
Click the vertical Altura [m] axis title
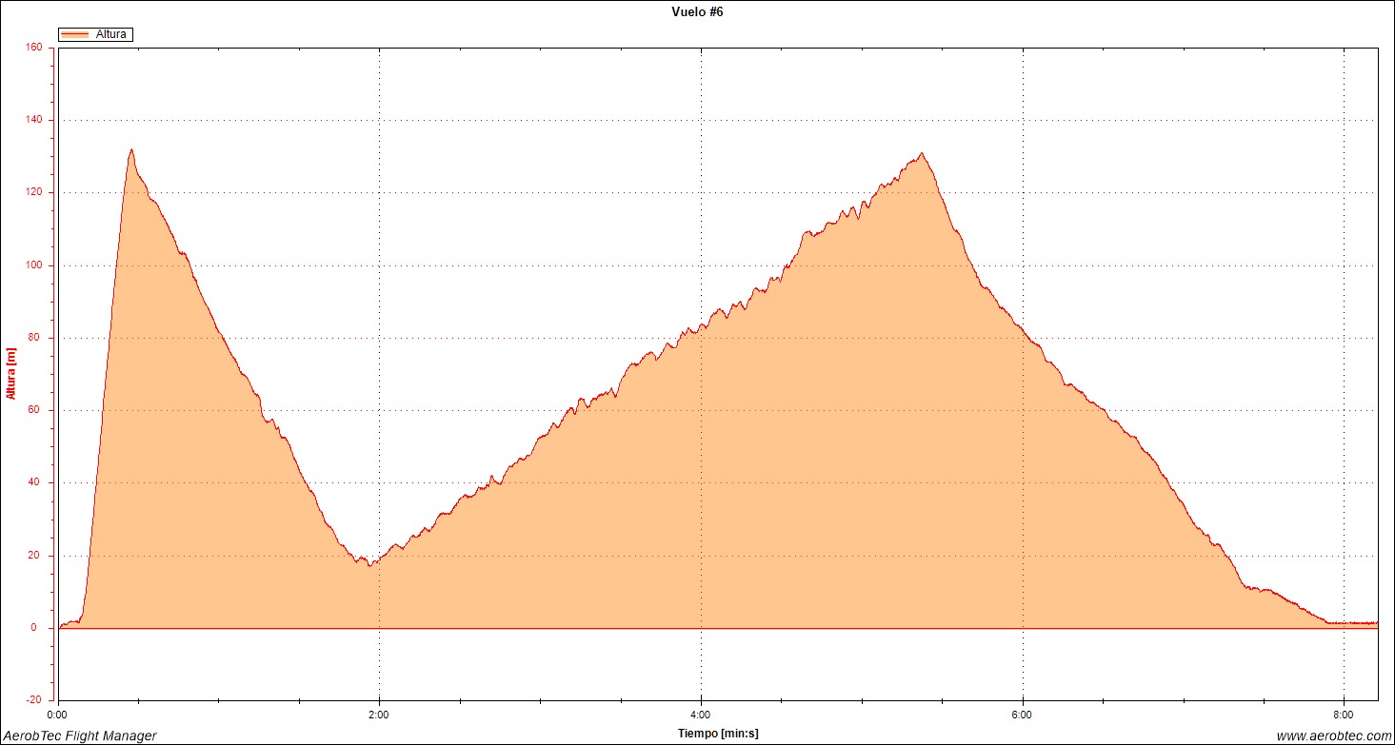coord(11,373)
